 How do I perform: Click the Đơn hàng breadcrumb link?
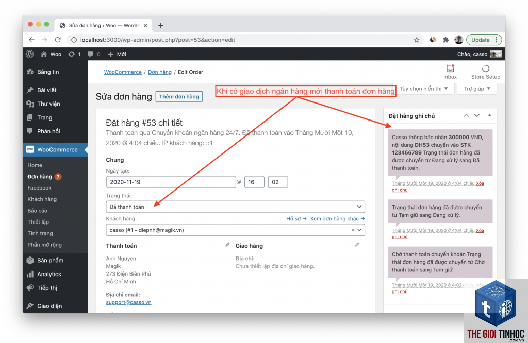[x=160, y=72]
